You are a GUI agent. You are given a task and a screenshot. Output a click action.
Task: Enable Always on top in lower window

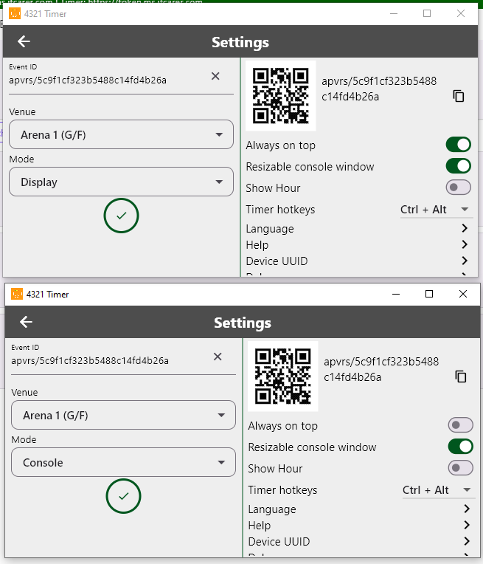460,425
